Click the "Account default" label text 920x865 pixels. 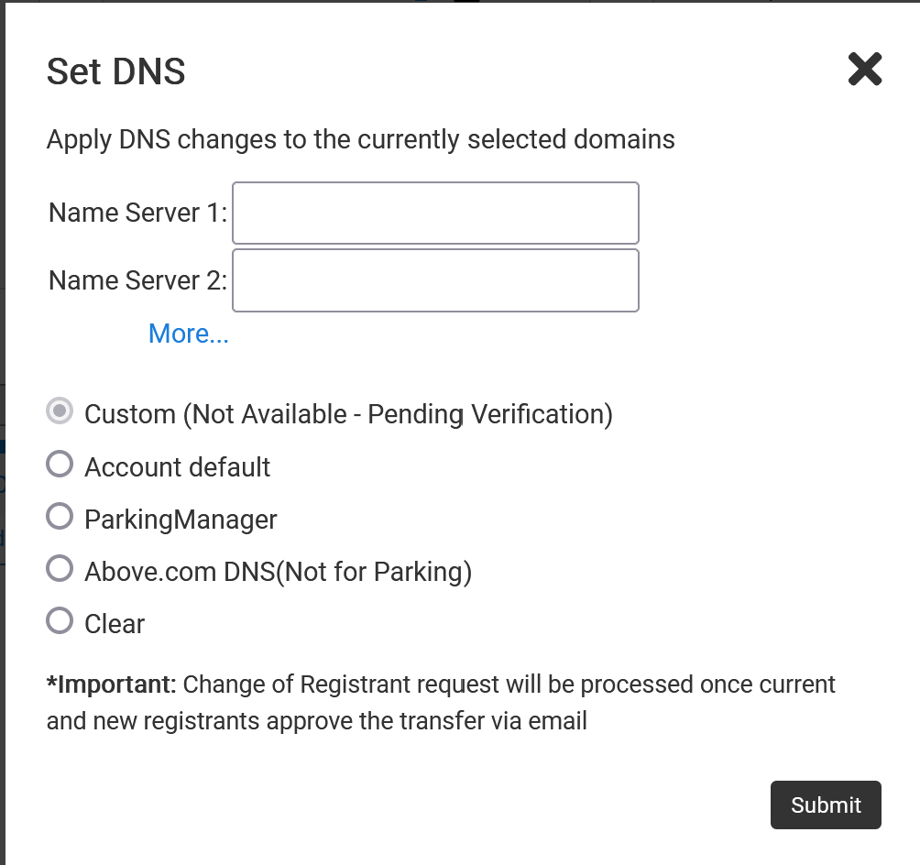pyautogui.click(x=177, y=467)
